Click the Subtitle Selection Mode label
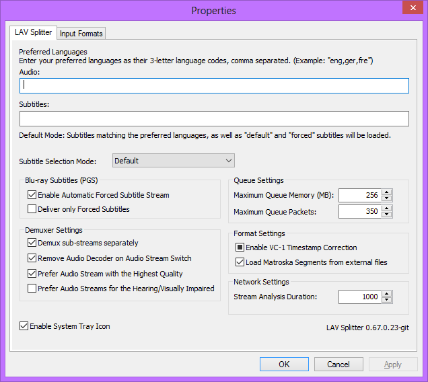 pyautogui.click(x=58, y=161)
